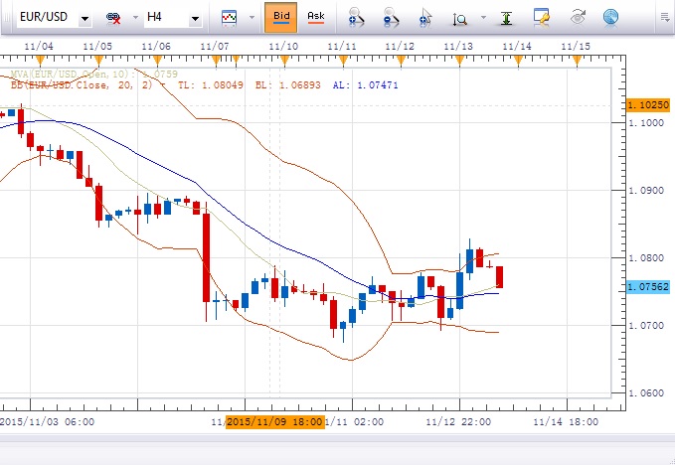
Task: Click the orange marker under 11/10
Action: click(x=284, y=61)
